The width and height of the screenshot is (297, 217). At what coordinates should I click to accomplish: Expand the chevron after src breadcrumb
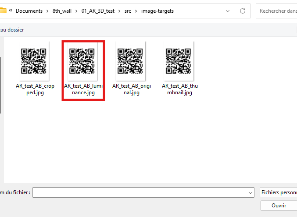tap(136, 11)
